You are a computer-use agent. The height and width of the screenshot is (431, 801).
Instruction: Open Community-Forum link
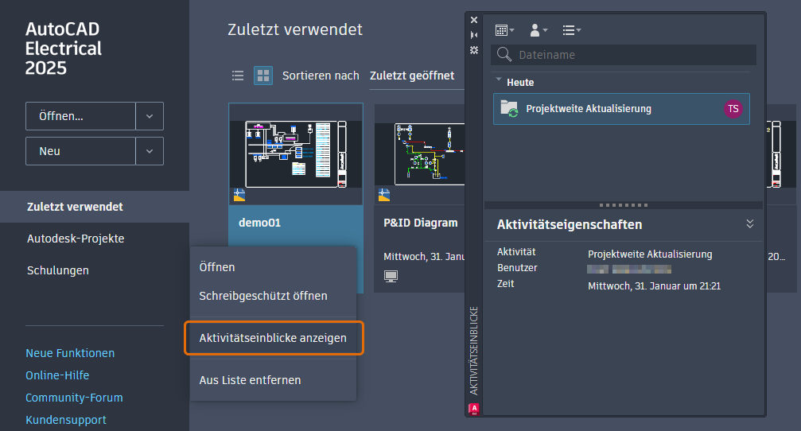[x=74, y=398]
